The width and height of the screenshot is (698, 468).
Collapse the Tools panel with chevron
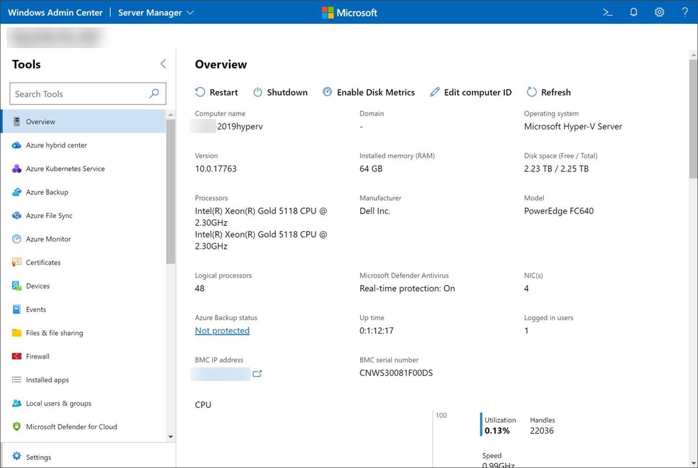163,64
